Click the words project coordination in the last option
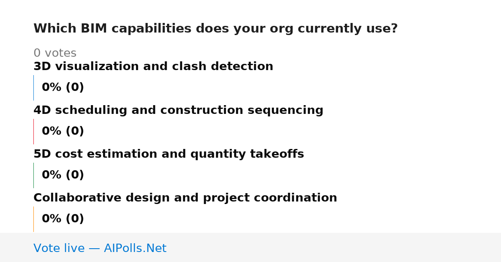 (x=270, y=198)
